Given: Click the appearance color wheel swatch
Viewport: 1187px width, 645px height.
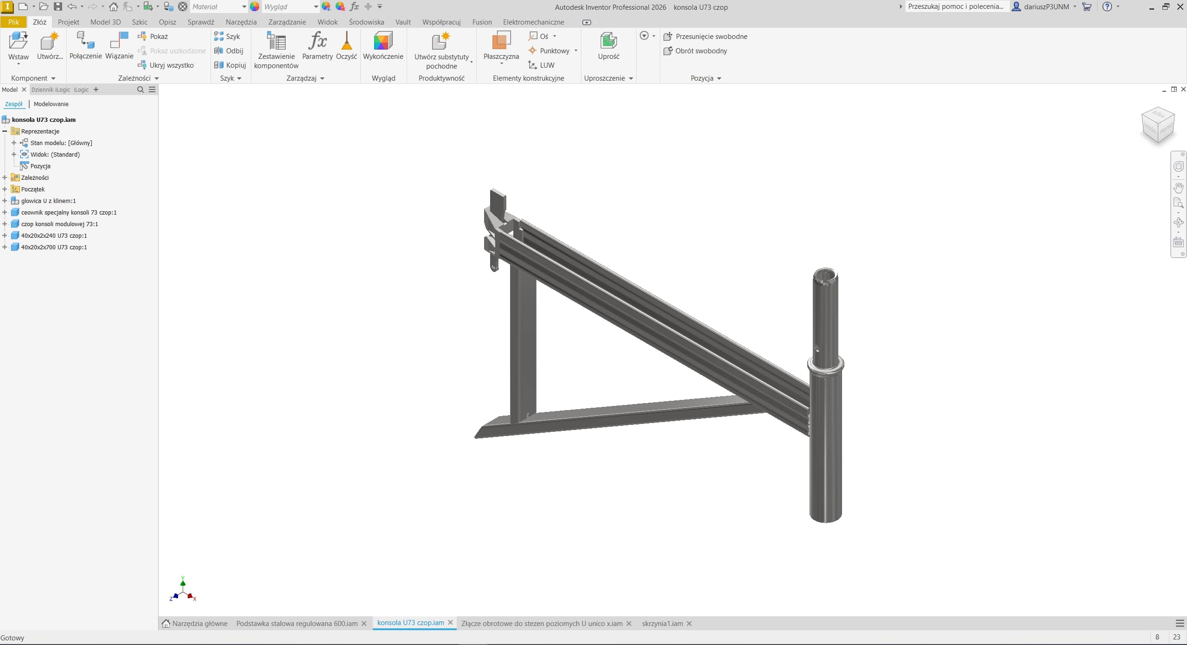Looking at the screenshot, I should [255, 7].
